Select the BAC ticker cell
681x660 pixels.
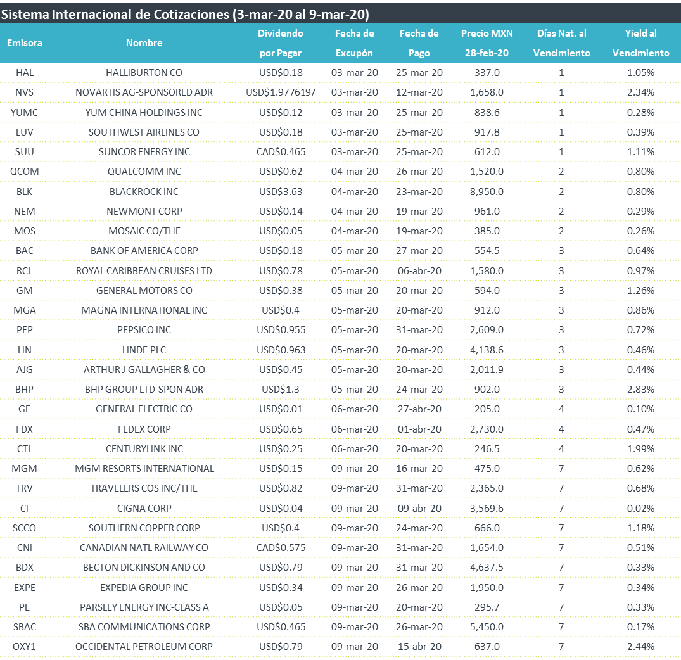pos(24,251)
